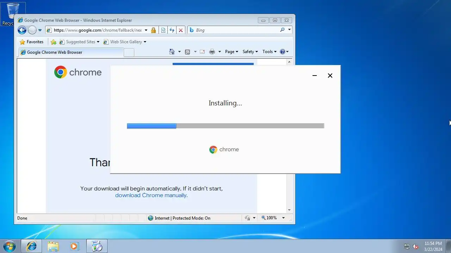Click the Read Mail envelope icon
This screenshot has height=253, width=451.
(x=202, y=52)
